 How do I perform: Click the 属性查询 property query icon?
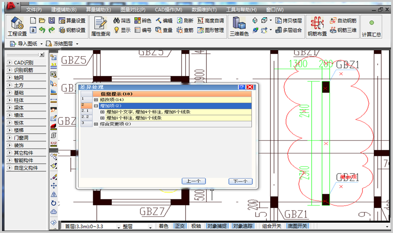coord(101,26)
